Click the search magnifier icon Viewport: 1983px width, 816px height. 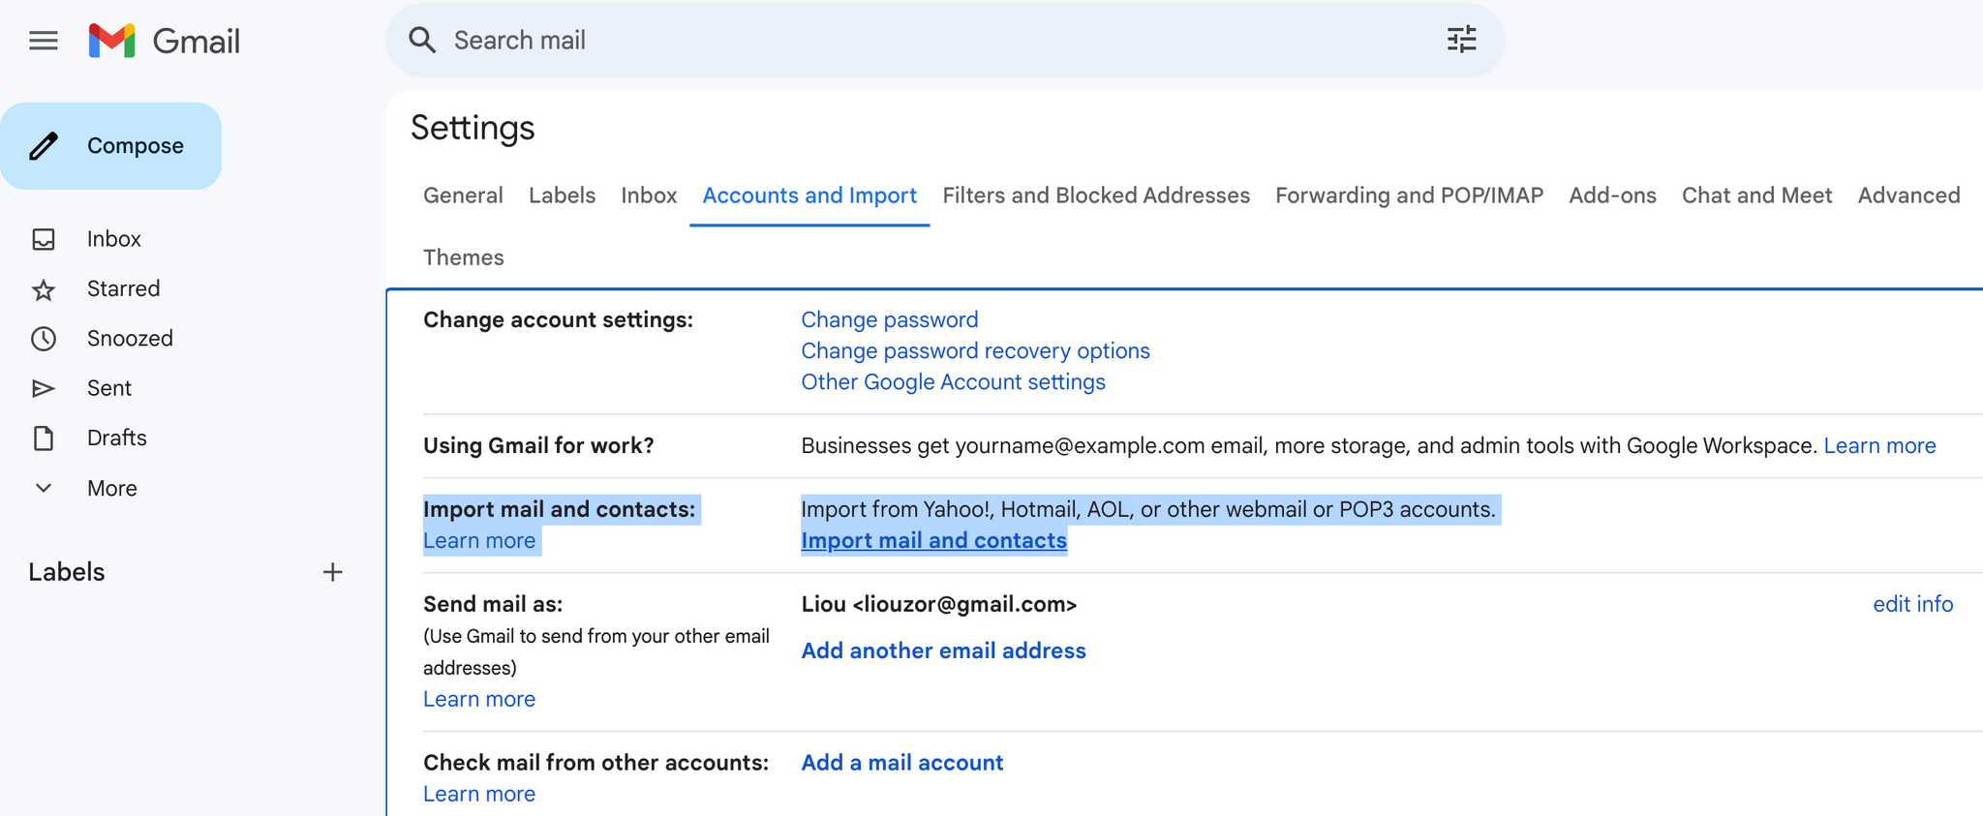tap(422, 40)
